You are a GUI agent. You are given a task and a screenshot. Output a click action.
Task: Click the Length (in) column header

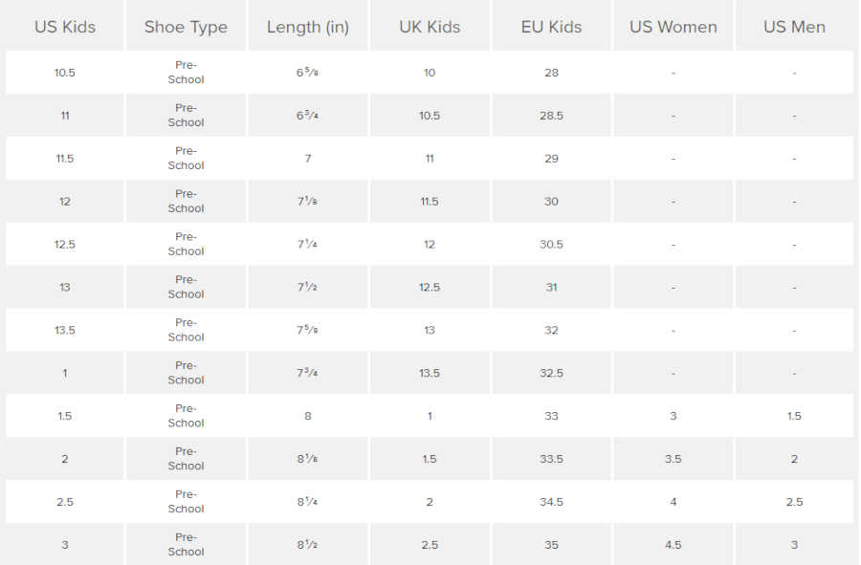coord(308,27)
